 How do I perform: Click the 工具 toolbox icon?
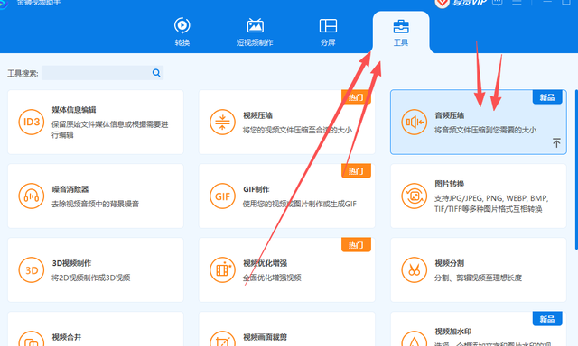click(x=401, y=26)
